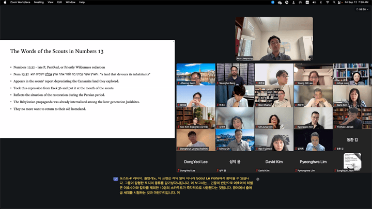Open Spotlight search in menu bar
This screenshot has height=209, width=372.
point(335,2)
